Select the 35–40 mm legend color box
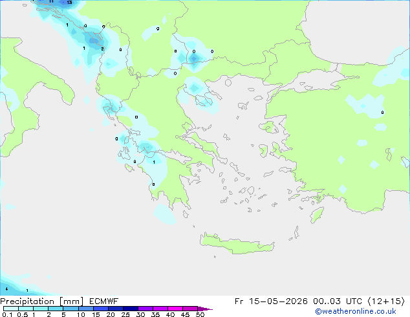This screenshot has height=317, width=410. 160,309
